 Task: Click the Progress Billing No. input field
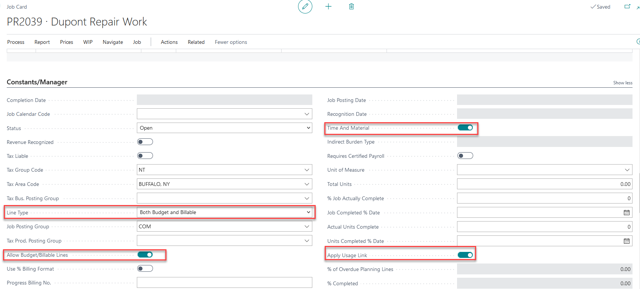coord(224,283)
